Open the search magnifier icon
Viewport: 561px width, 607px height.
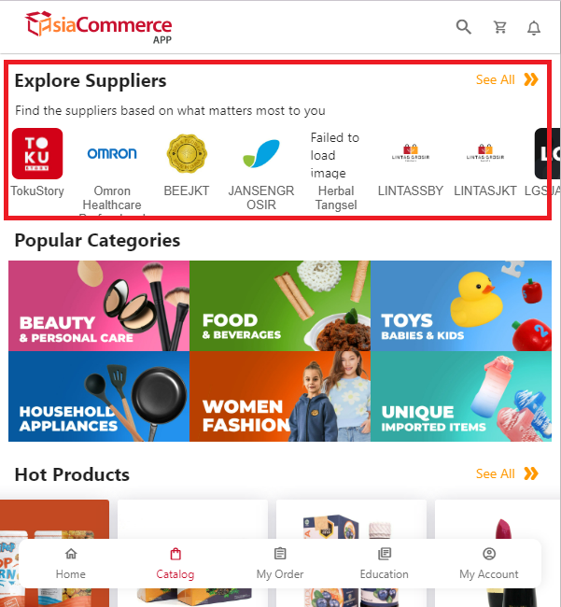tap(464, 27)
